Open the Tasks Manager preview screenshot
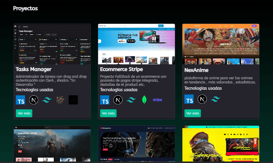This screenshot has height=163, width=273. click(x=52, y=44)
